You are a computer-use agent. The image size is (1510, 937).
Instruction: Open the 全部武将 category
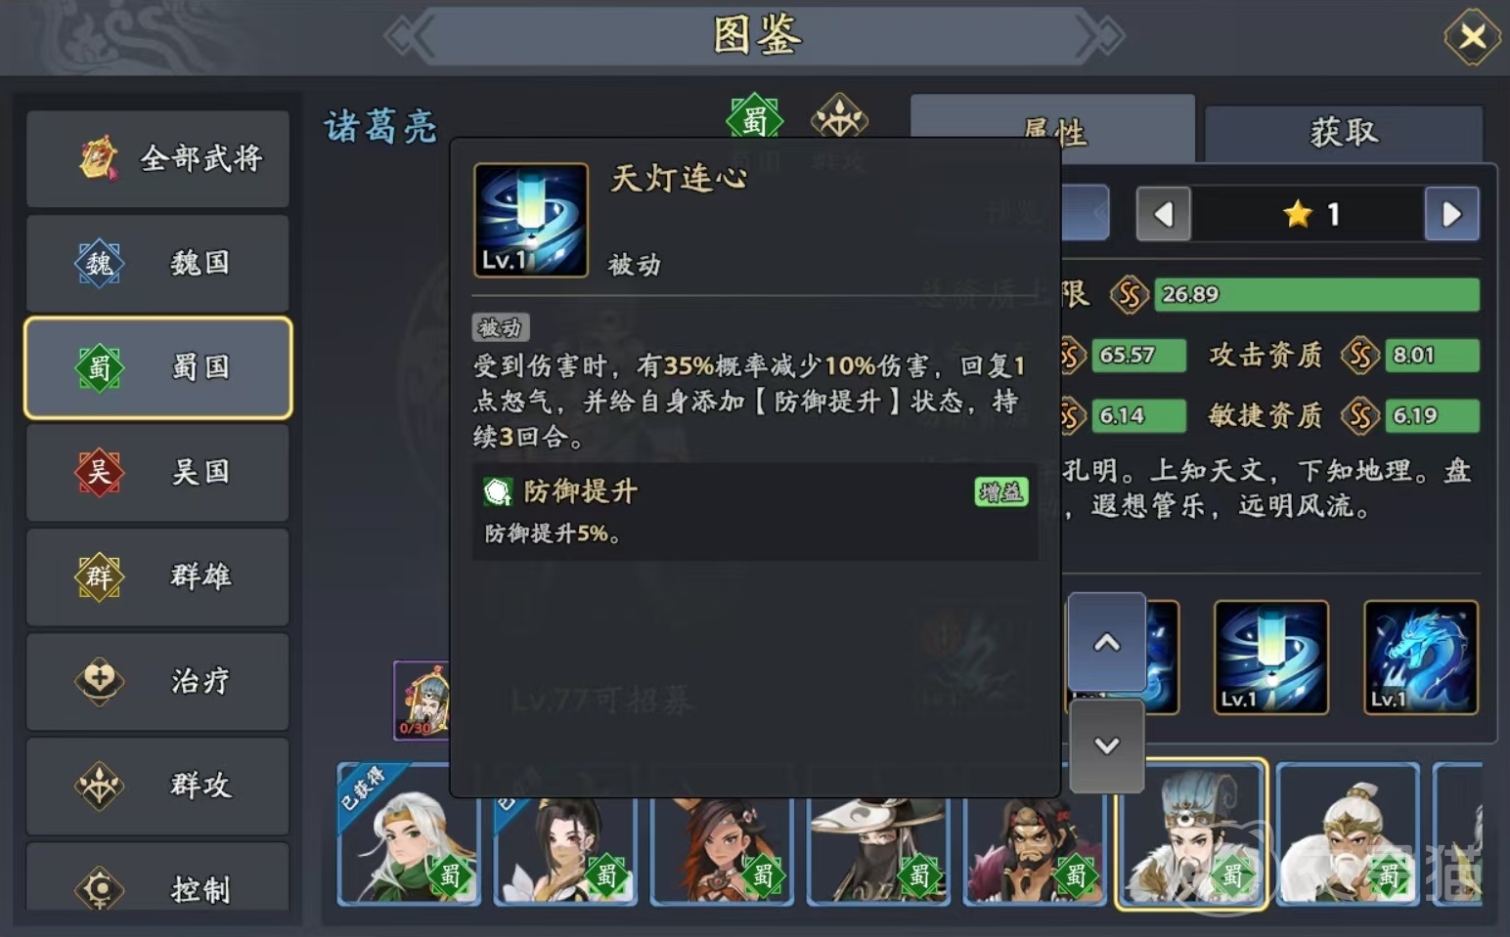pos(157,158)
